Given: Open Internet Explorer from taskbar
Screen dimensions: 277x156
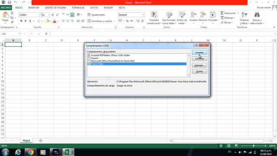Looking at the screenshot, I should point(18,152).
